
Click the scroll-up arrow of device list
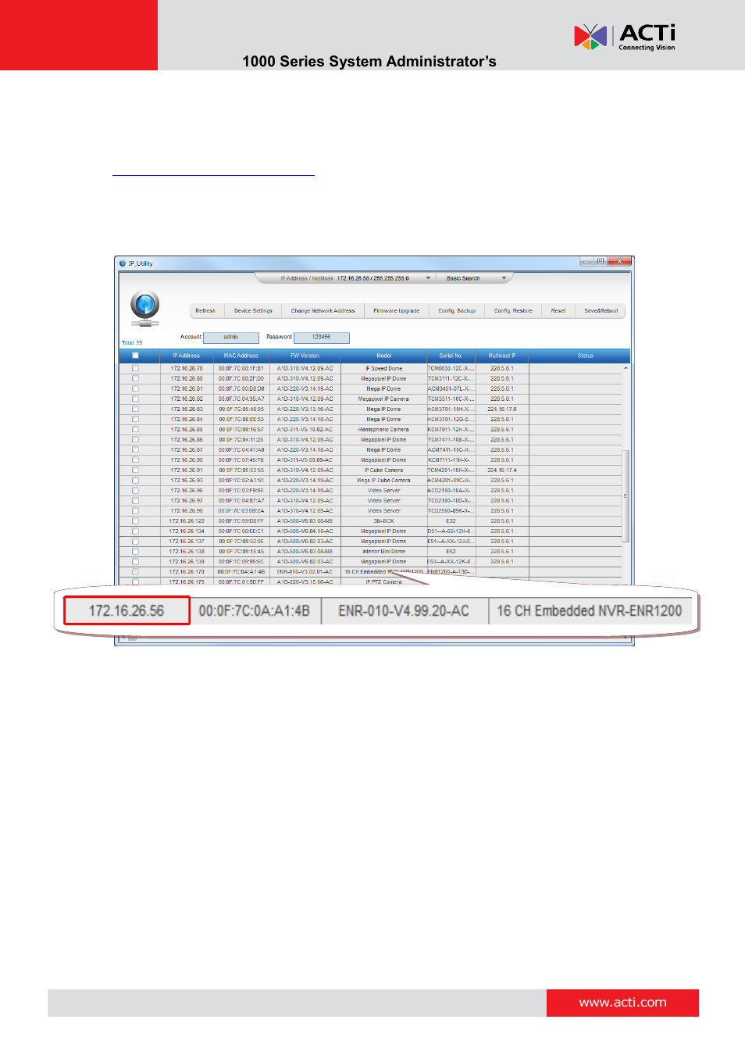pos(626,367)
